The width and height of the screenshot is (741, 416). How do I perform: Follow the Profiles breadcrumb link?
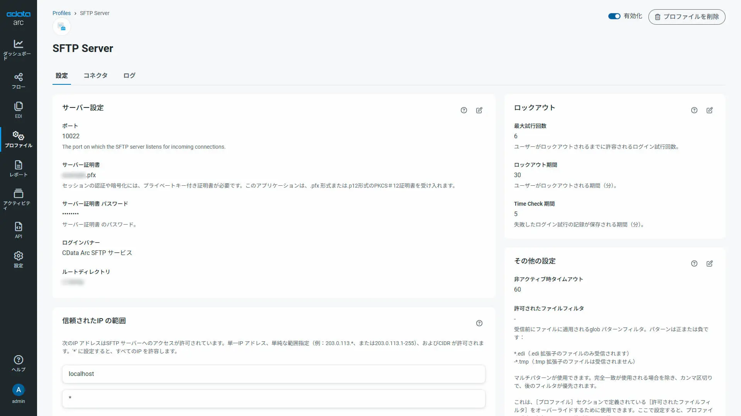tap(61, 13)
